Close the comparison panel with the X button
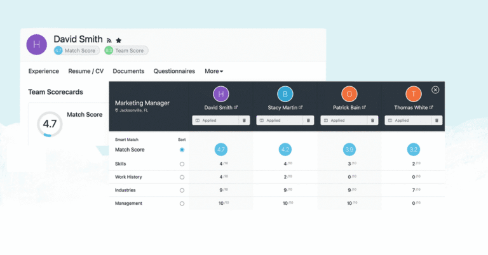Screen dimensions: 488x255 [x=435, y=89]
